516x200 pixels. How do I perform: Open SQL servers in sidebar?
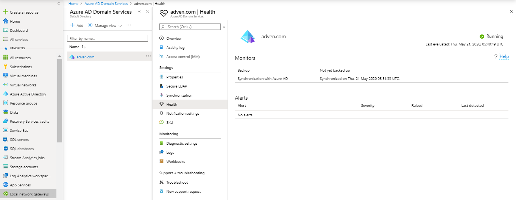19,140
